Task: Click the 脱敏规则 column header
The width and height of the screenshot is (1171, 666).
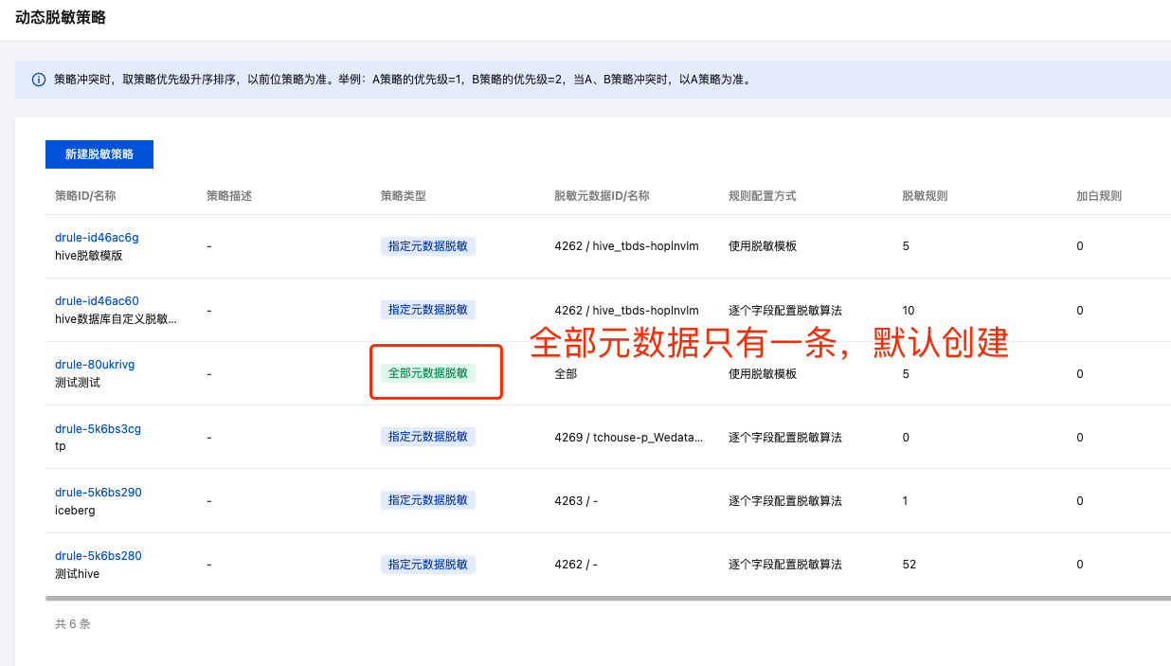Action: pos(925,196)
